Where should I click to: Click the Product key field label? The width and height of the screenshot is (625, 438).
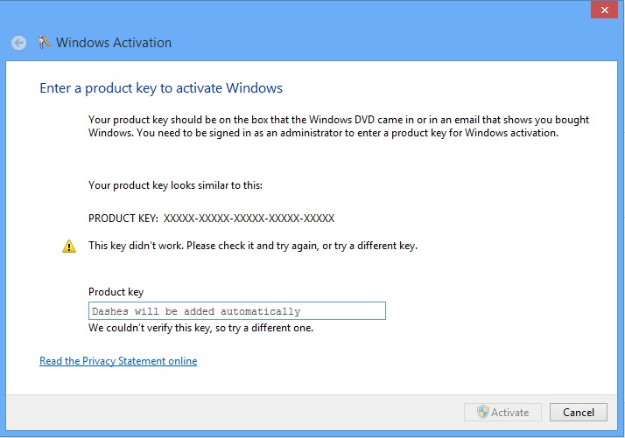(x=116, y=292)
